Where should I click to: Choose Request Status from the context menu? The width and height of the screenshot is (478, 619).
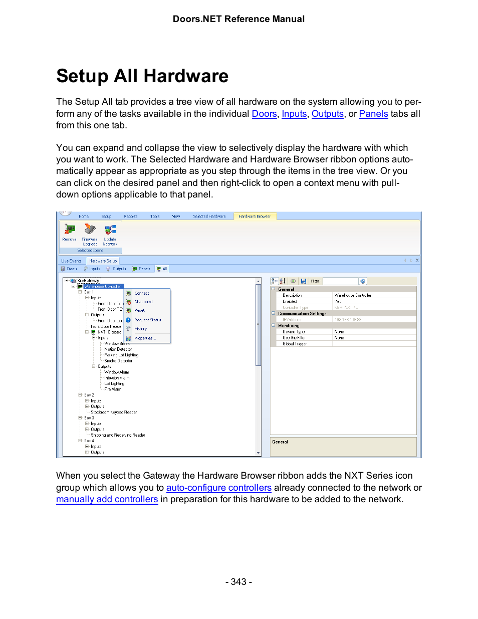(147, 320)
